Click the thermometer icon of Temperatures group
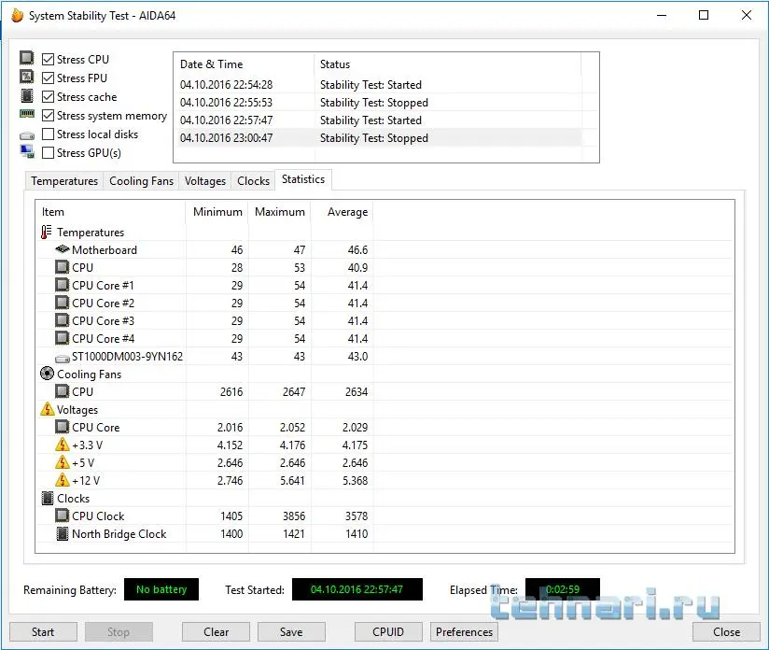The height and width of the screenshot is (650, 769). pos(46,232)
